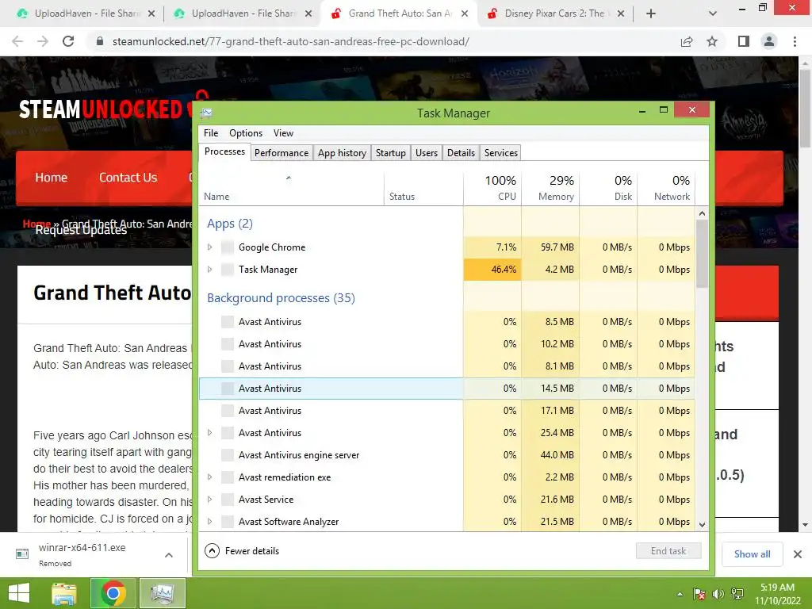The width and height of the screenshot is (812, 609).
Task: Dismiss the downloads bar with X
Action: pos(798,554)
